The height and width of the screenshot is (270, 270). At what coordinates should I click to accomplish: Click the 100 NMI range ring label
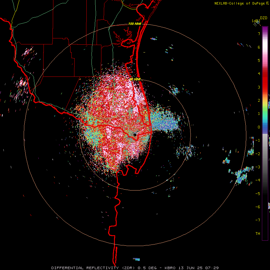[x=135, y=24]
